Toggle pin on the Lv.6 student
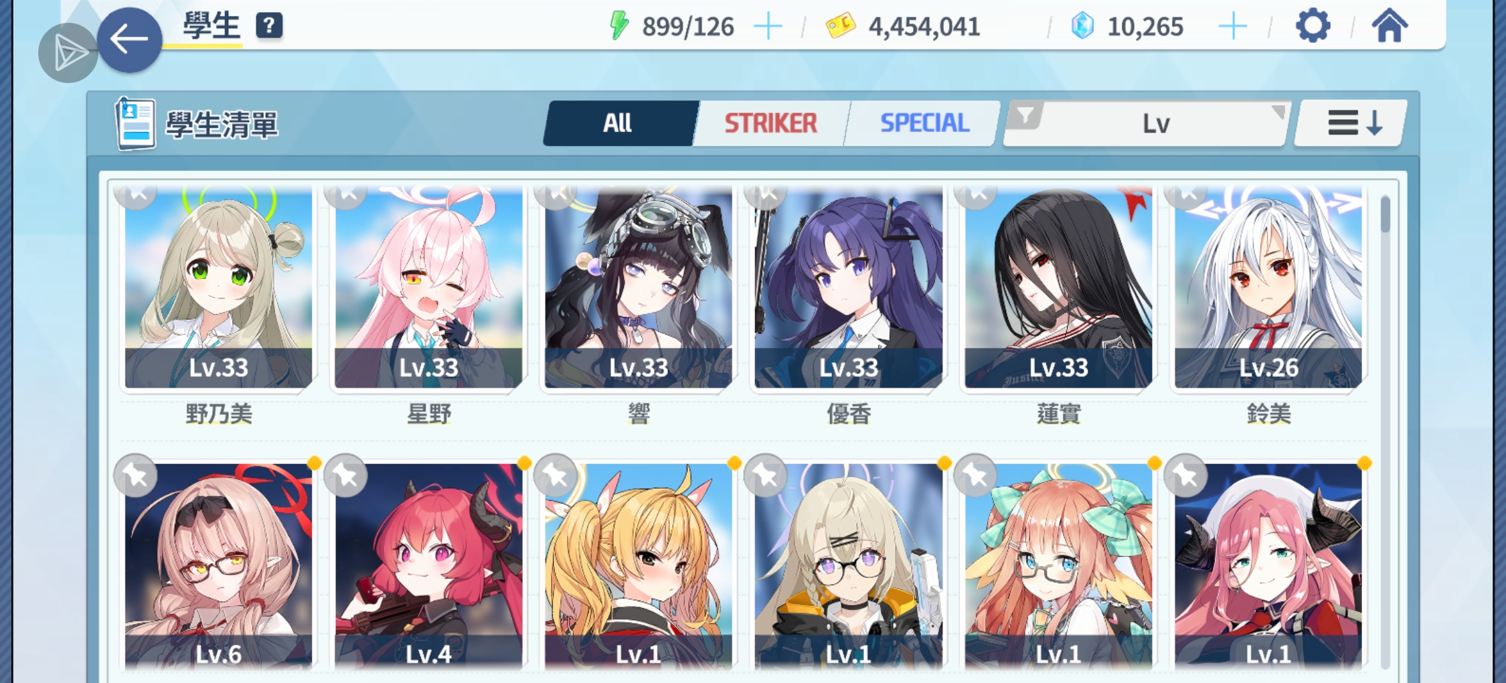This screenshot has height=683, width=1506. coord(136,475)
